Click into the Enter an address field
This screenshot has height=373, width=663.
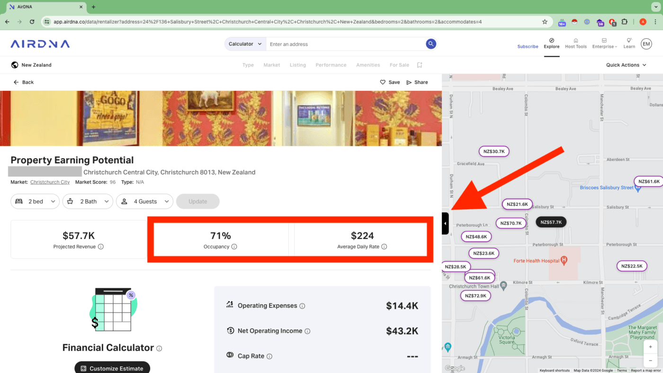pos(331,44)
